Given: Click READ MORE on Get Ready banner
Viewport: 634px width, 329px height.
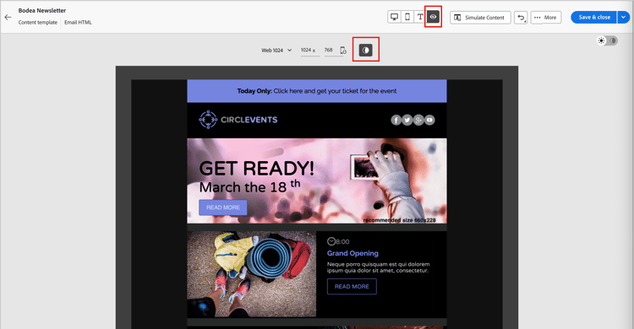Looking at the screenshot, I should pyautogui.click(x=223, y=208).
